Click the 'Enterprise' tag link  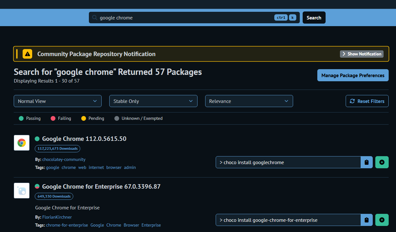point(151,225)
